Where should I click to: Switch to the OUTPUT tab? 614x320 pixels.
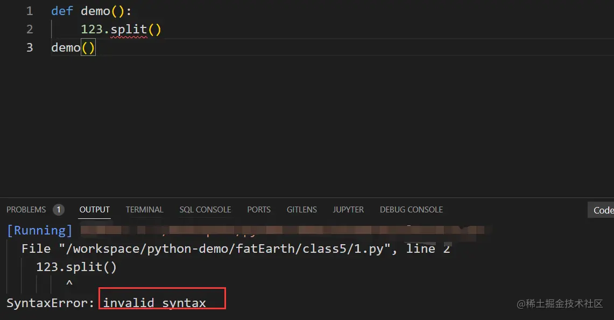[94, 210]
